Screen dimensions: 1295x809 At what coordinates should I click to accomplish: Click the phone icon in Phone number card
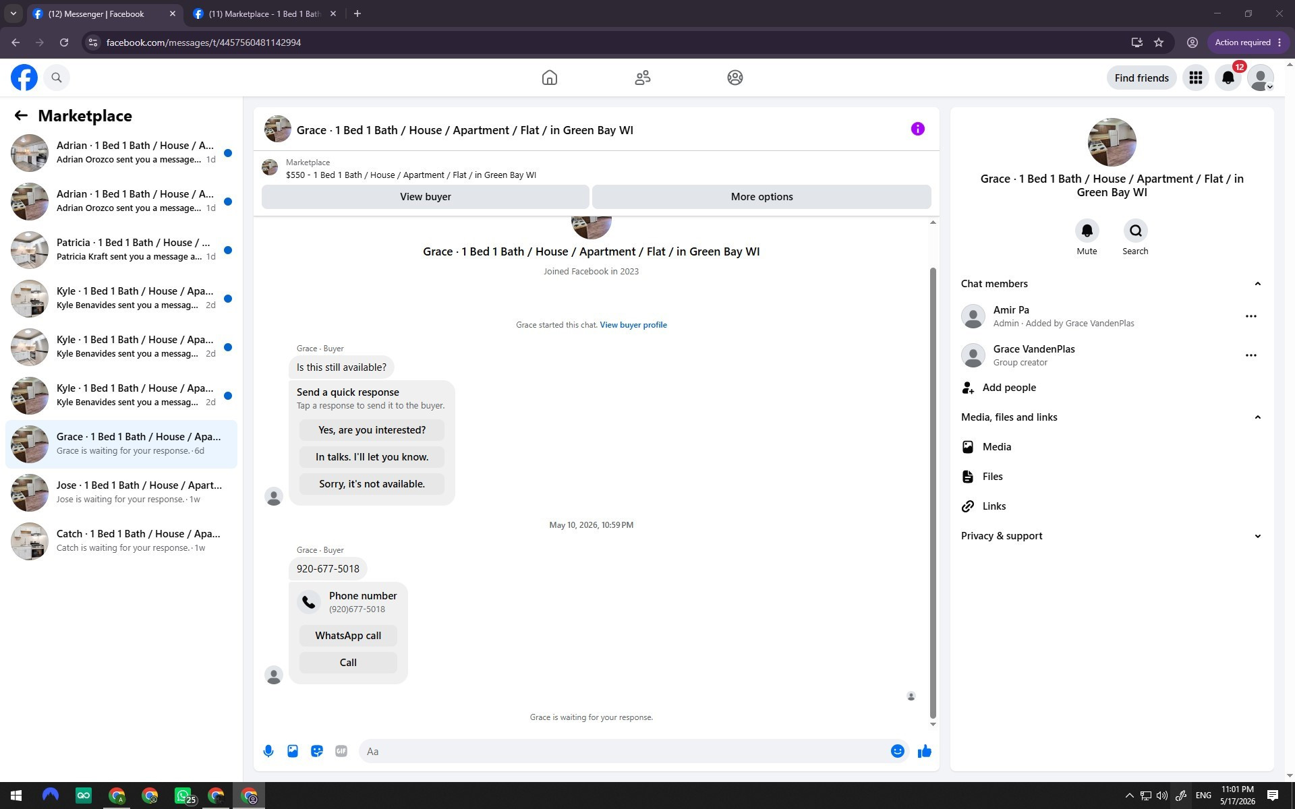click(x=309, y=602)
